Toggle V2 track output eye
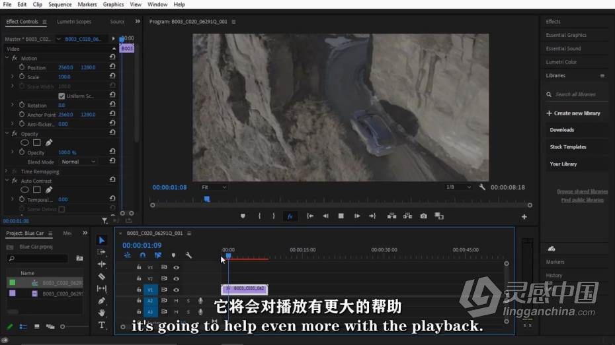This screenshot has height=345, width=615. pyautogui.click(x=176, y=279)
